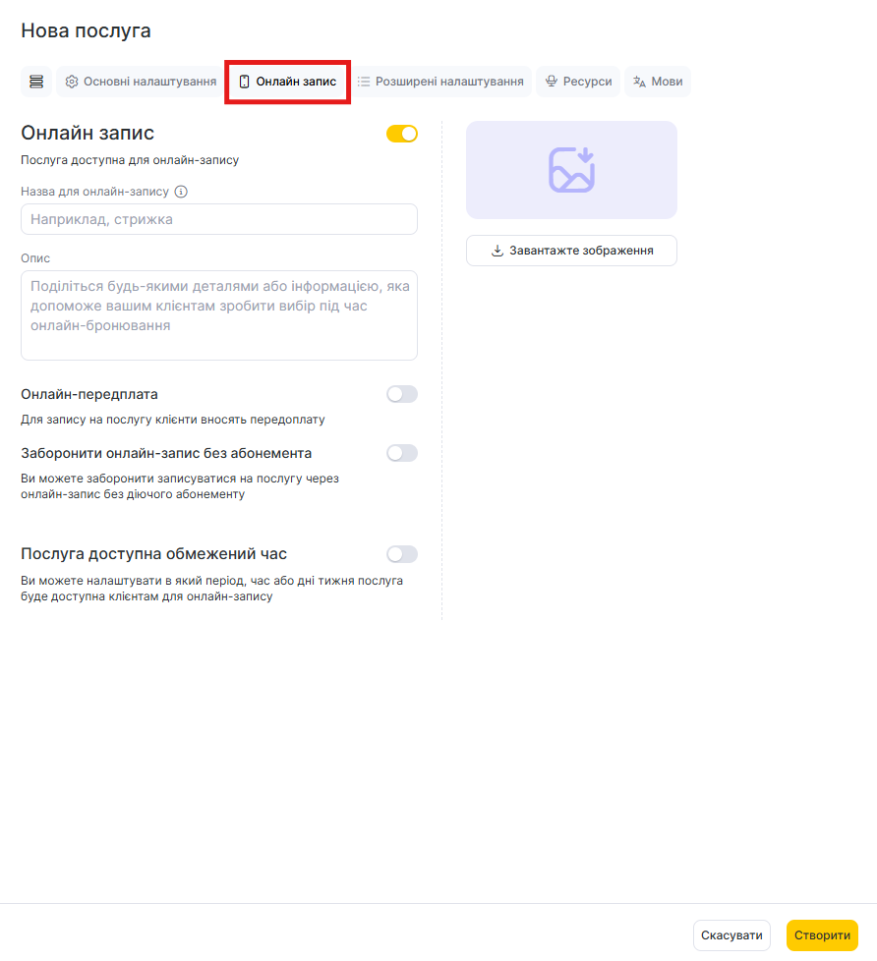Click the translate icon for Мови
Viewport: 877px width, 961px height.
click(640, 82)
